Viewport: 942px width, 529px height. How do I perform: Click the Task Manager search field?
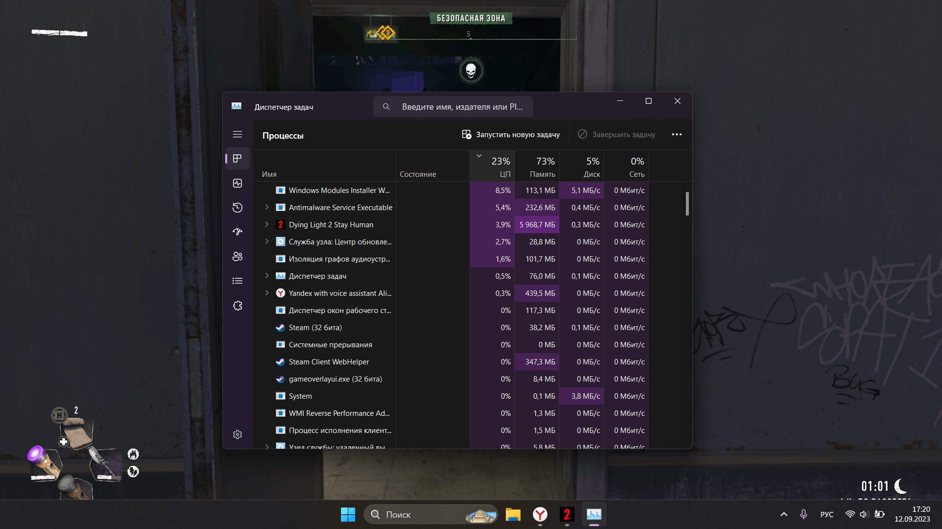click(453, 106)
